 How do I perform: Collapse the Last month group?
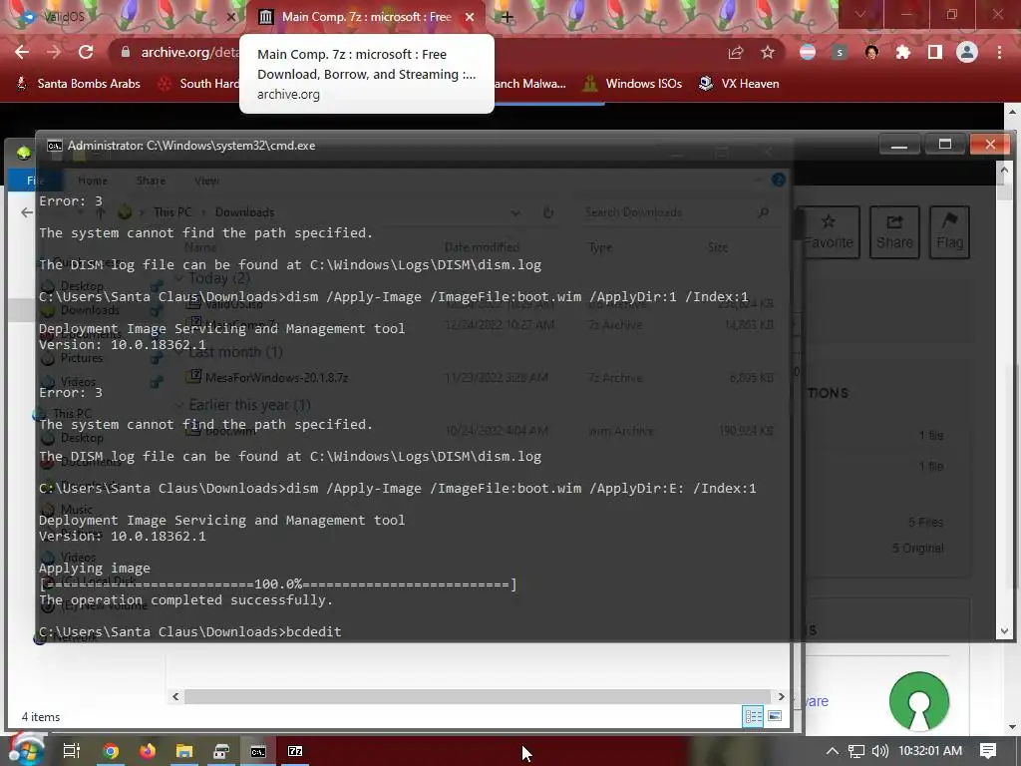pos(179,352)
